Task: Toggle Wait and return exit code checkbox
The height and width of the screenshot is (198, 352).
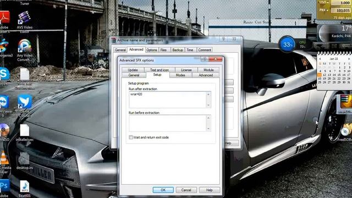Action: coord(131,137)
